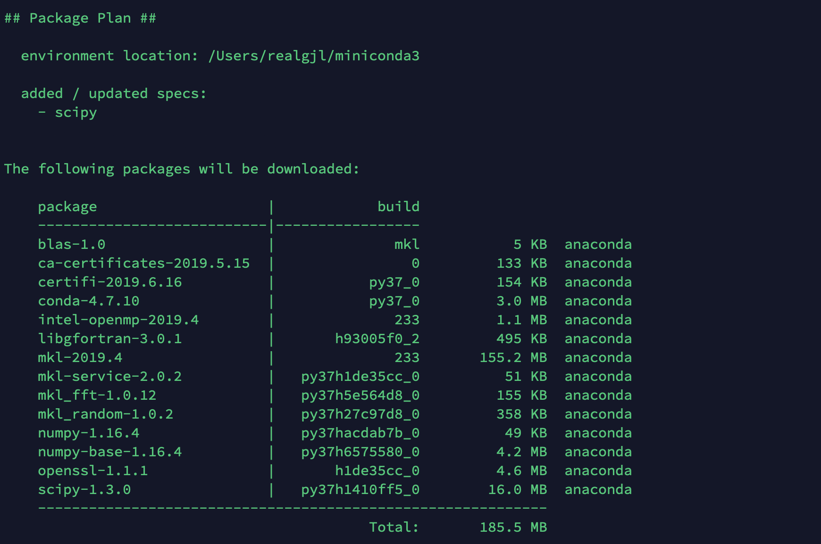Click 'anaconda' channel in the blas row
This screenshot has width=821, height=544.
598,245
